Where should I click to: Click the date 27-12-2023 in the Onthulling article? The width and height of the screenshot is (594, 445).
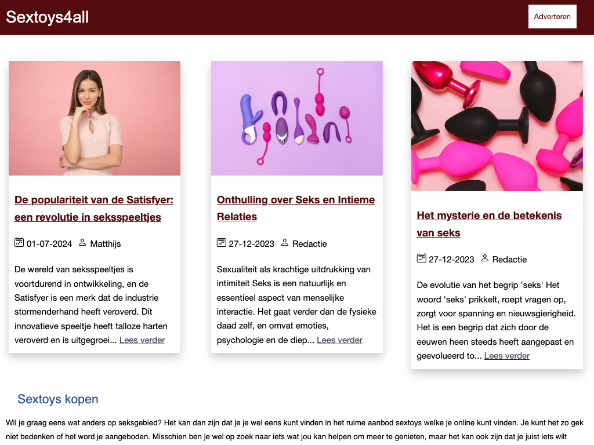pyautogui.click(x=252, y=244)
